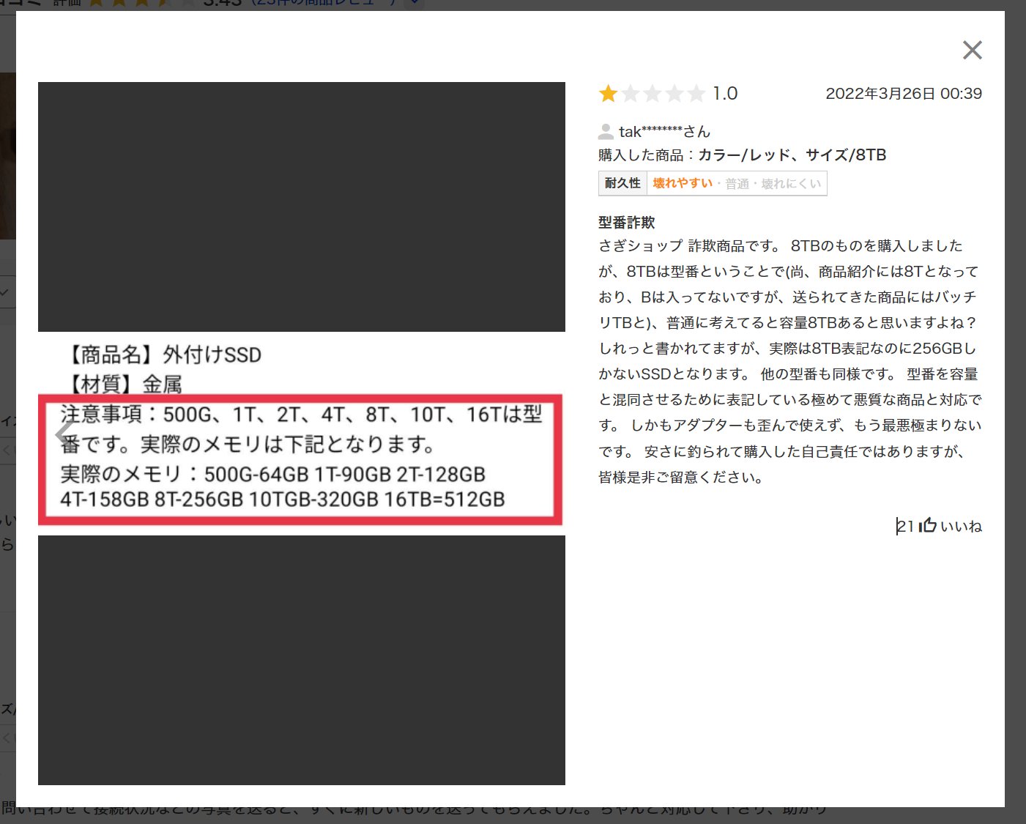Image resolution: width=1026 pixels, height=824 pixels.
Task: Click reviewer name tak********さん
Action: (x=664, y=132)
